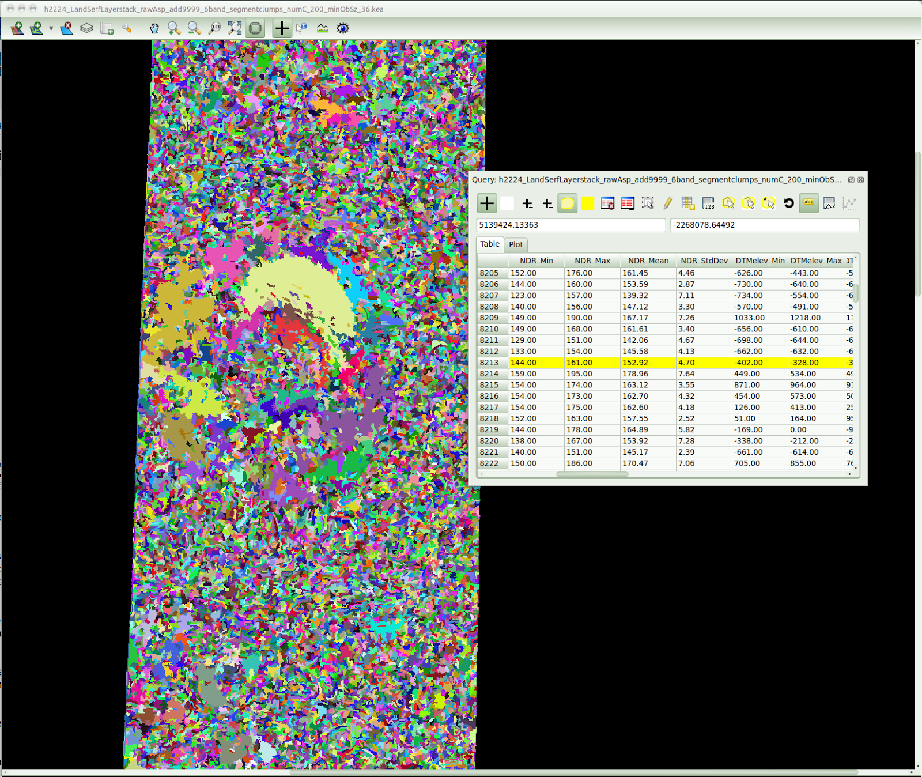Click the zoom out magnifier tool
This screenshot has width=922, height=777.
[x=194, y=28]
